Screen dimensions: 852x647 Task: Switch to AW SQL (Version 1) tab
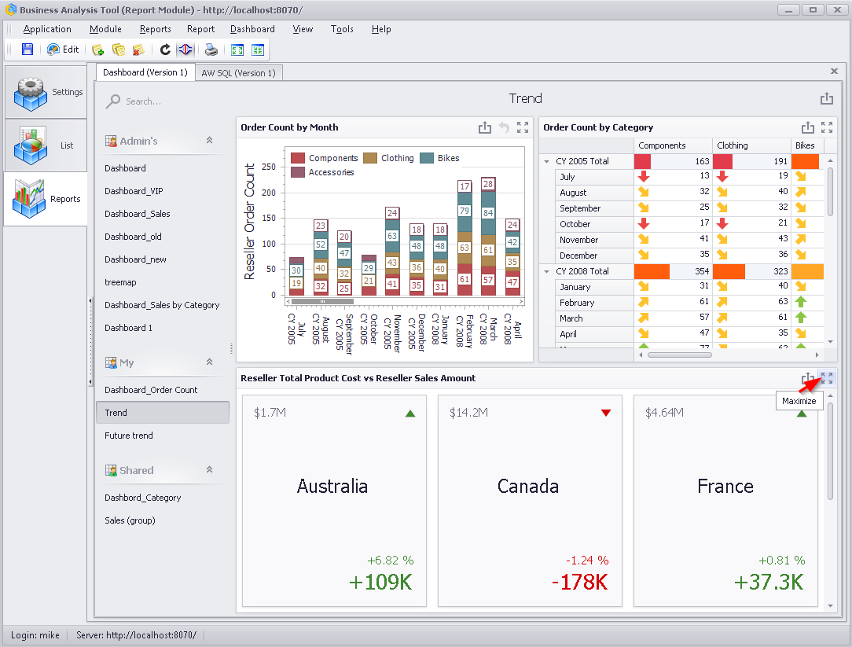238,73
